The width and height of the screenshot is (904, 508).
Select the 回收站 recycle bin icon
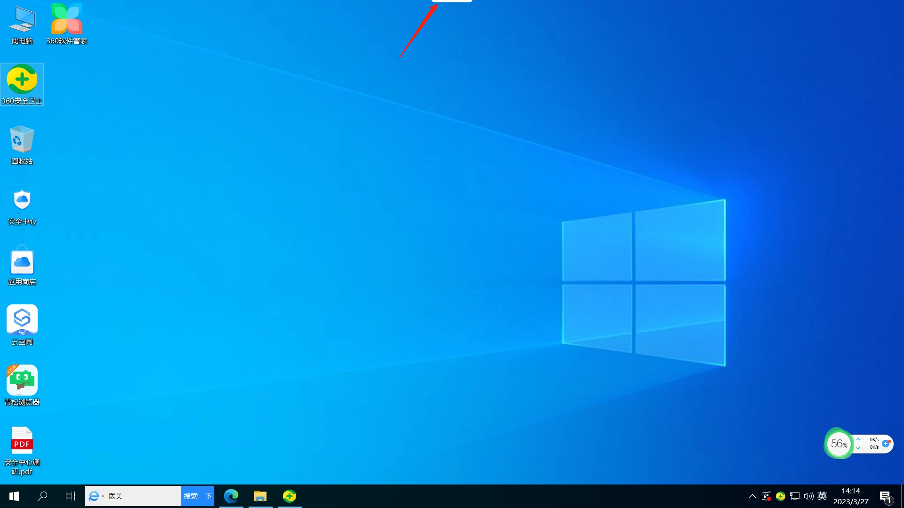point(22,140)
